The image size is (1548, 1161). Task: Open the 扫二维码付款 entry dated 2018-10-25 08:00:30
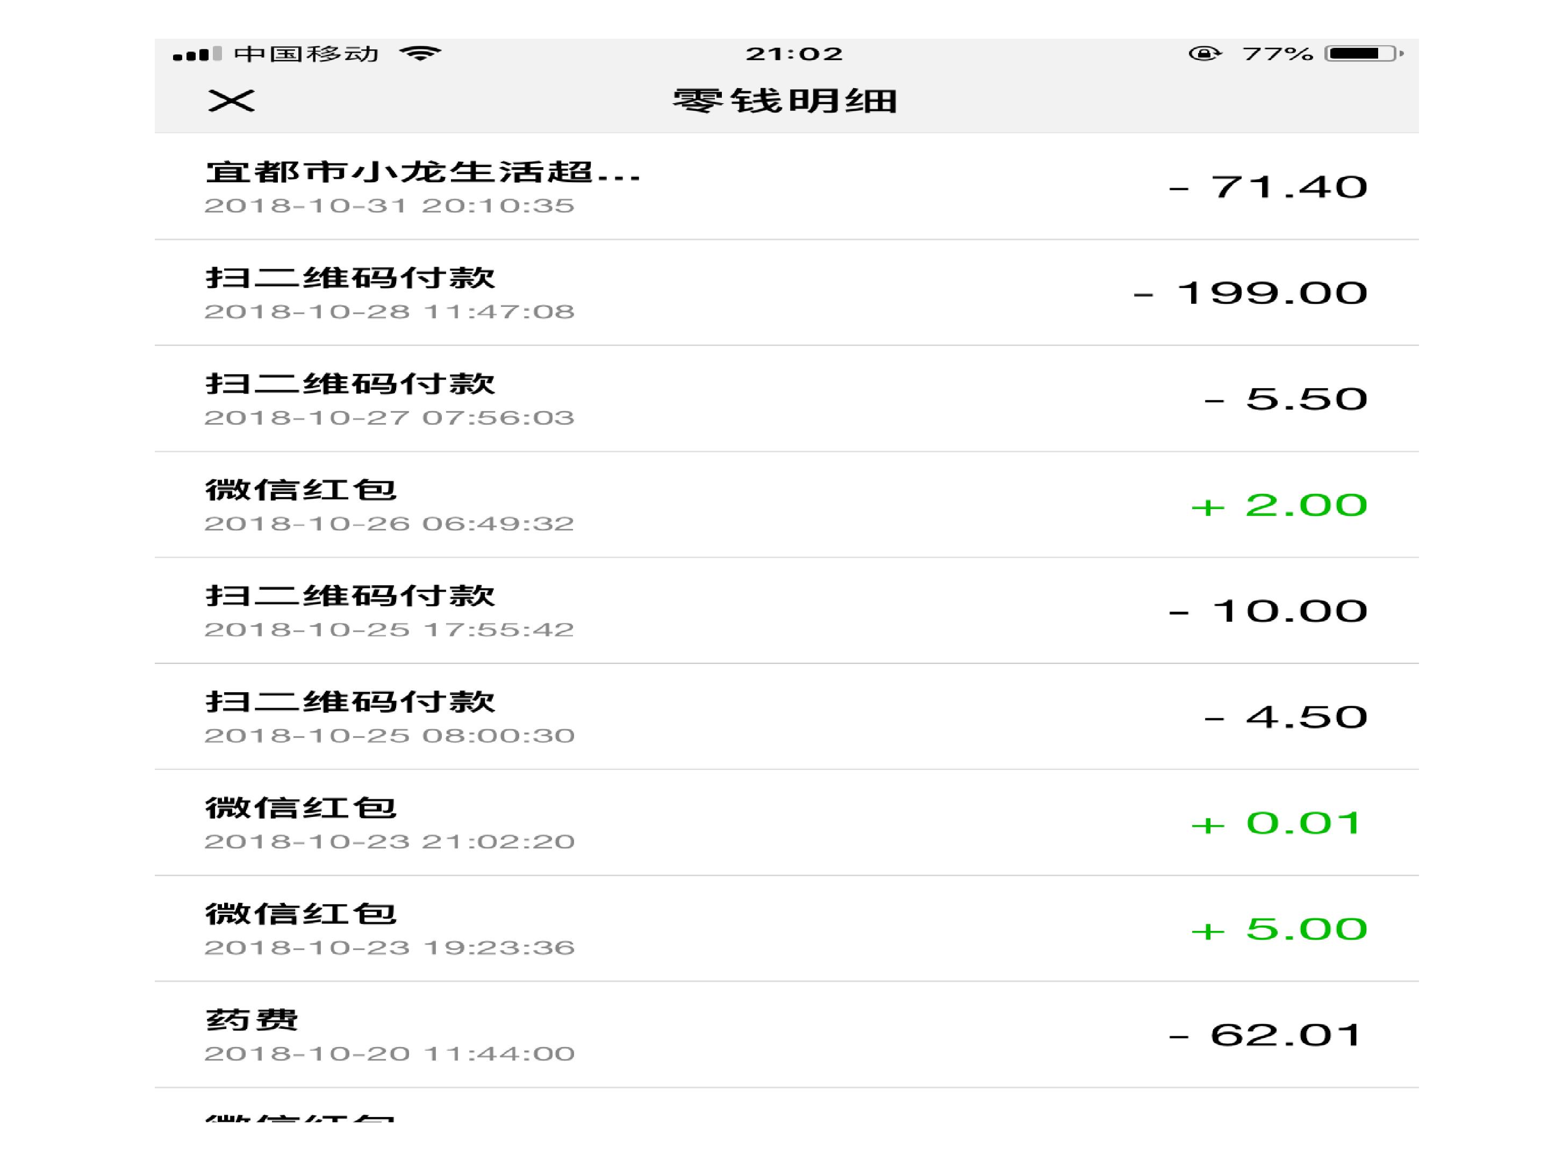pyautogui.click(x=786, y=716)
